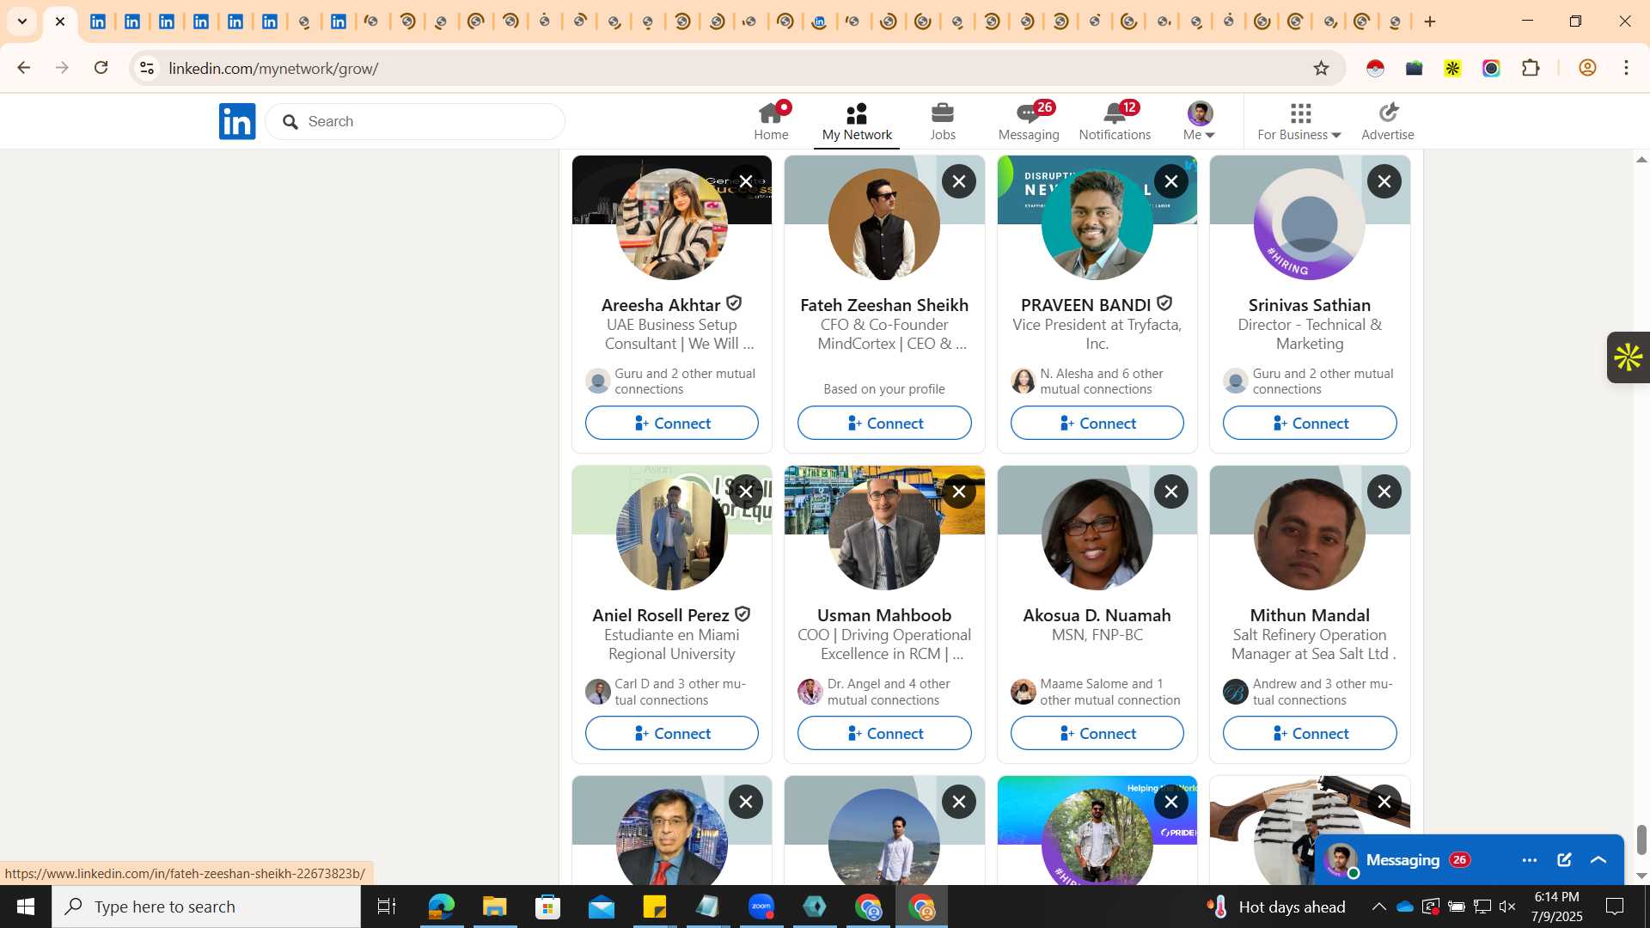This screenshot has width=1650, height=928.
Task: Open the Chrome profile avatar icon
Action: (x=1587, y=68)
